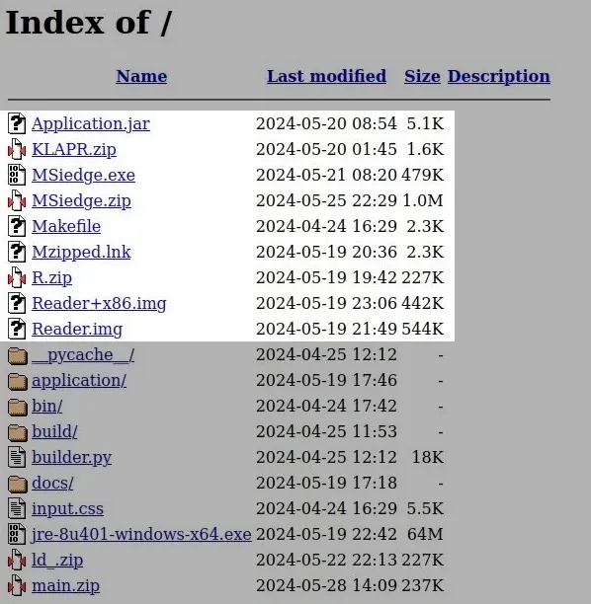
Task: Open the MSiedge.zip link
Action: 81,200
